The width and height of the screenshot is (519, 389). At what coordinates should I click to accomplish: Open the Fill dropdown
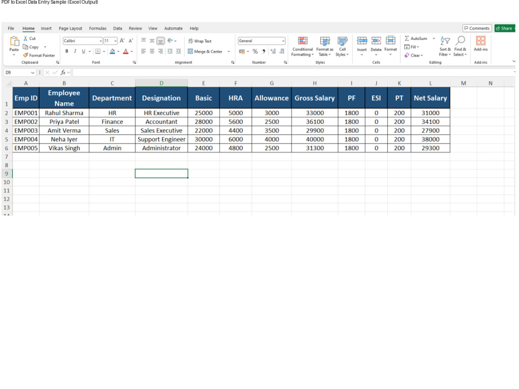coord(412,47)
